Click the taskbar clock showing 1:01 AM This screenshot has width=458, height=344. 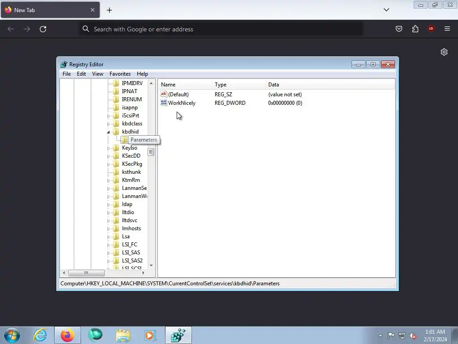click(435, 335)
